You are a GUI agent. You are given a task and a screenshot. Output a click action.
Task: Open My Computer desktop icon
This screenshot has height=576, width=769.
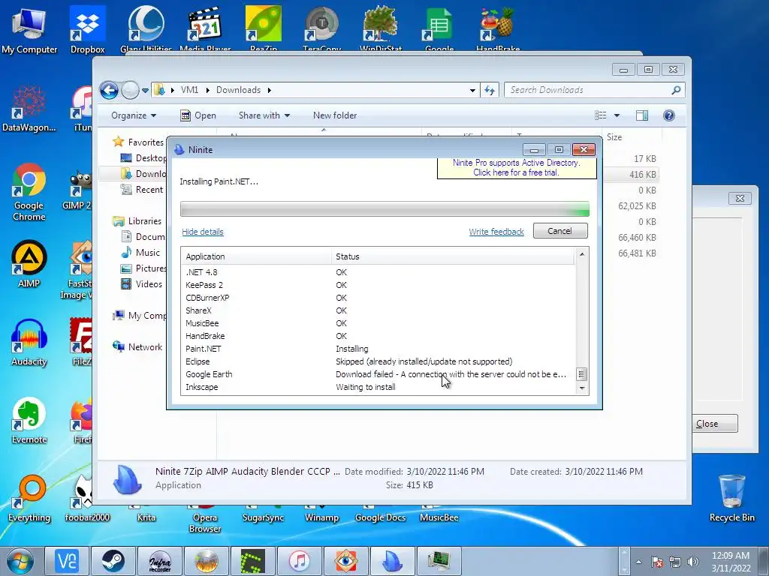[29, 30]
